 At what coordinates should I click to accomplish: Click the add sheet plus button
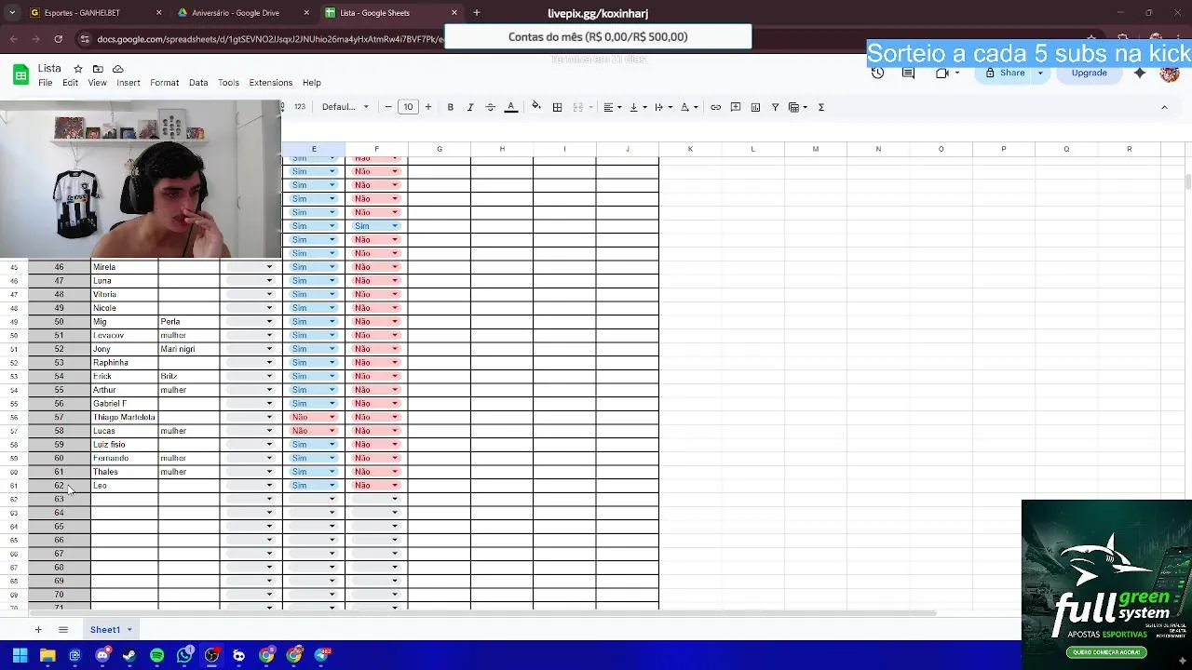point(38,630)
